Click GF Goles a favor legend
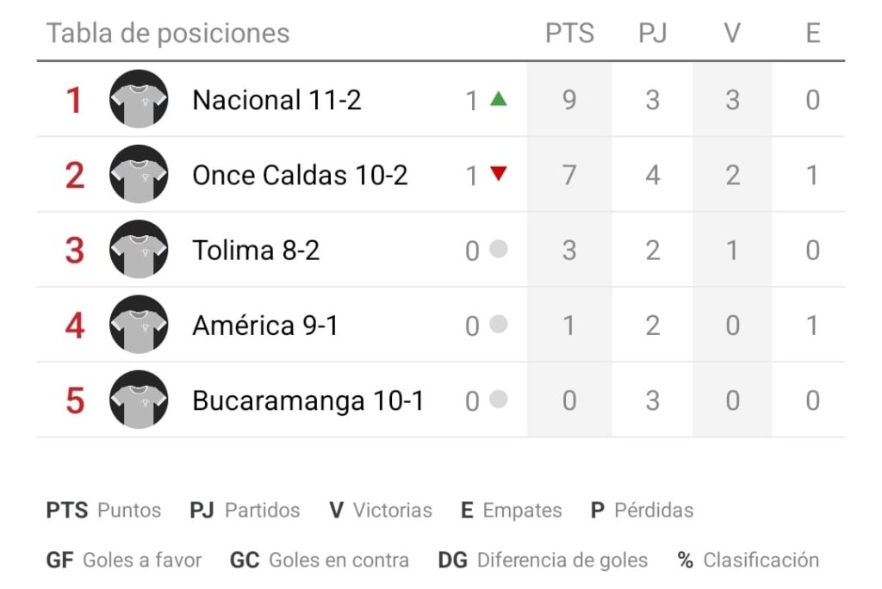 coord(124,561)
